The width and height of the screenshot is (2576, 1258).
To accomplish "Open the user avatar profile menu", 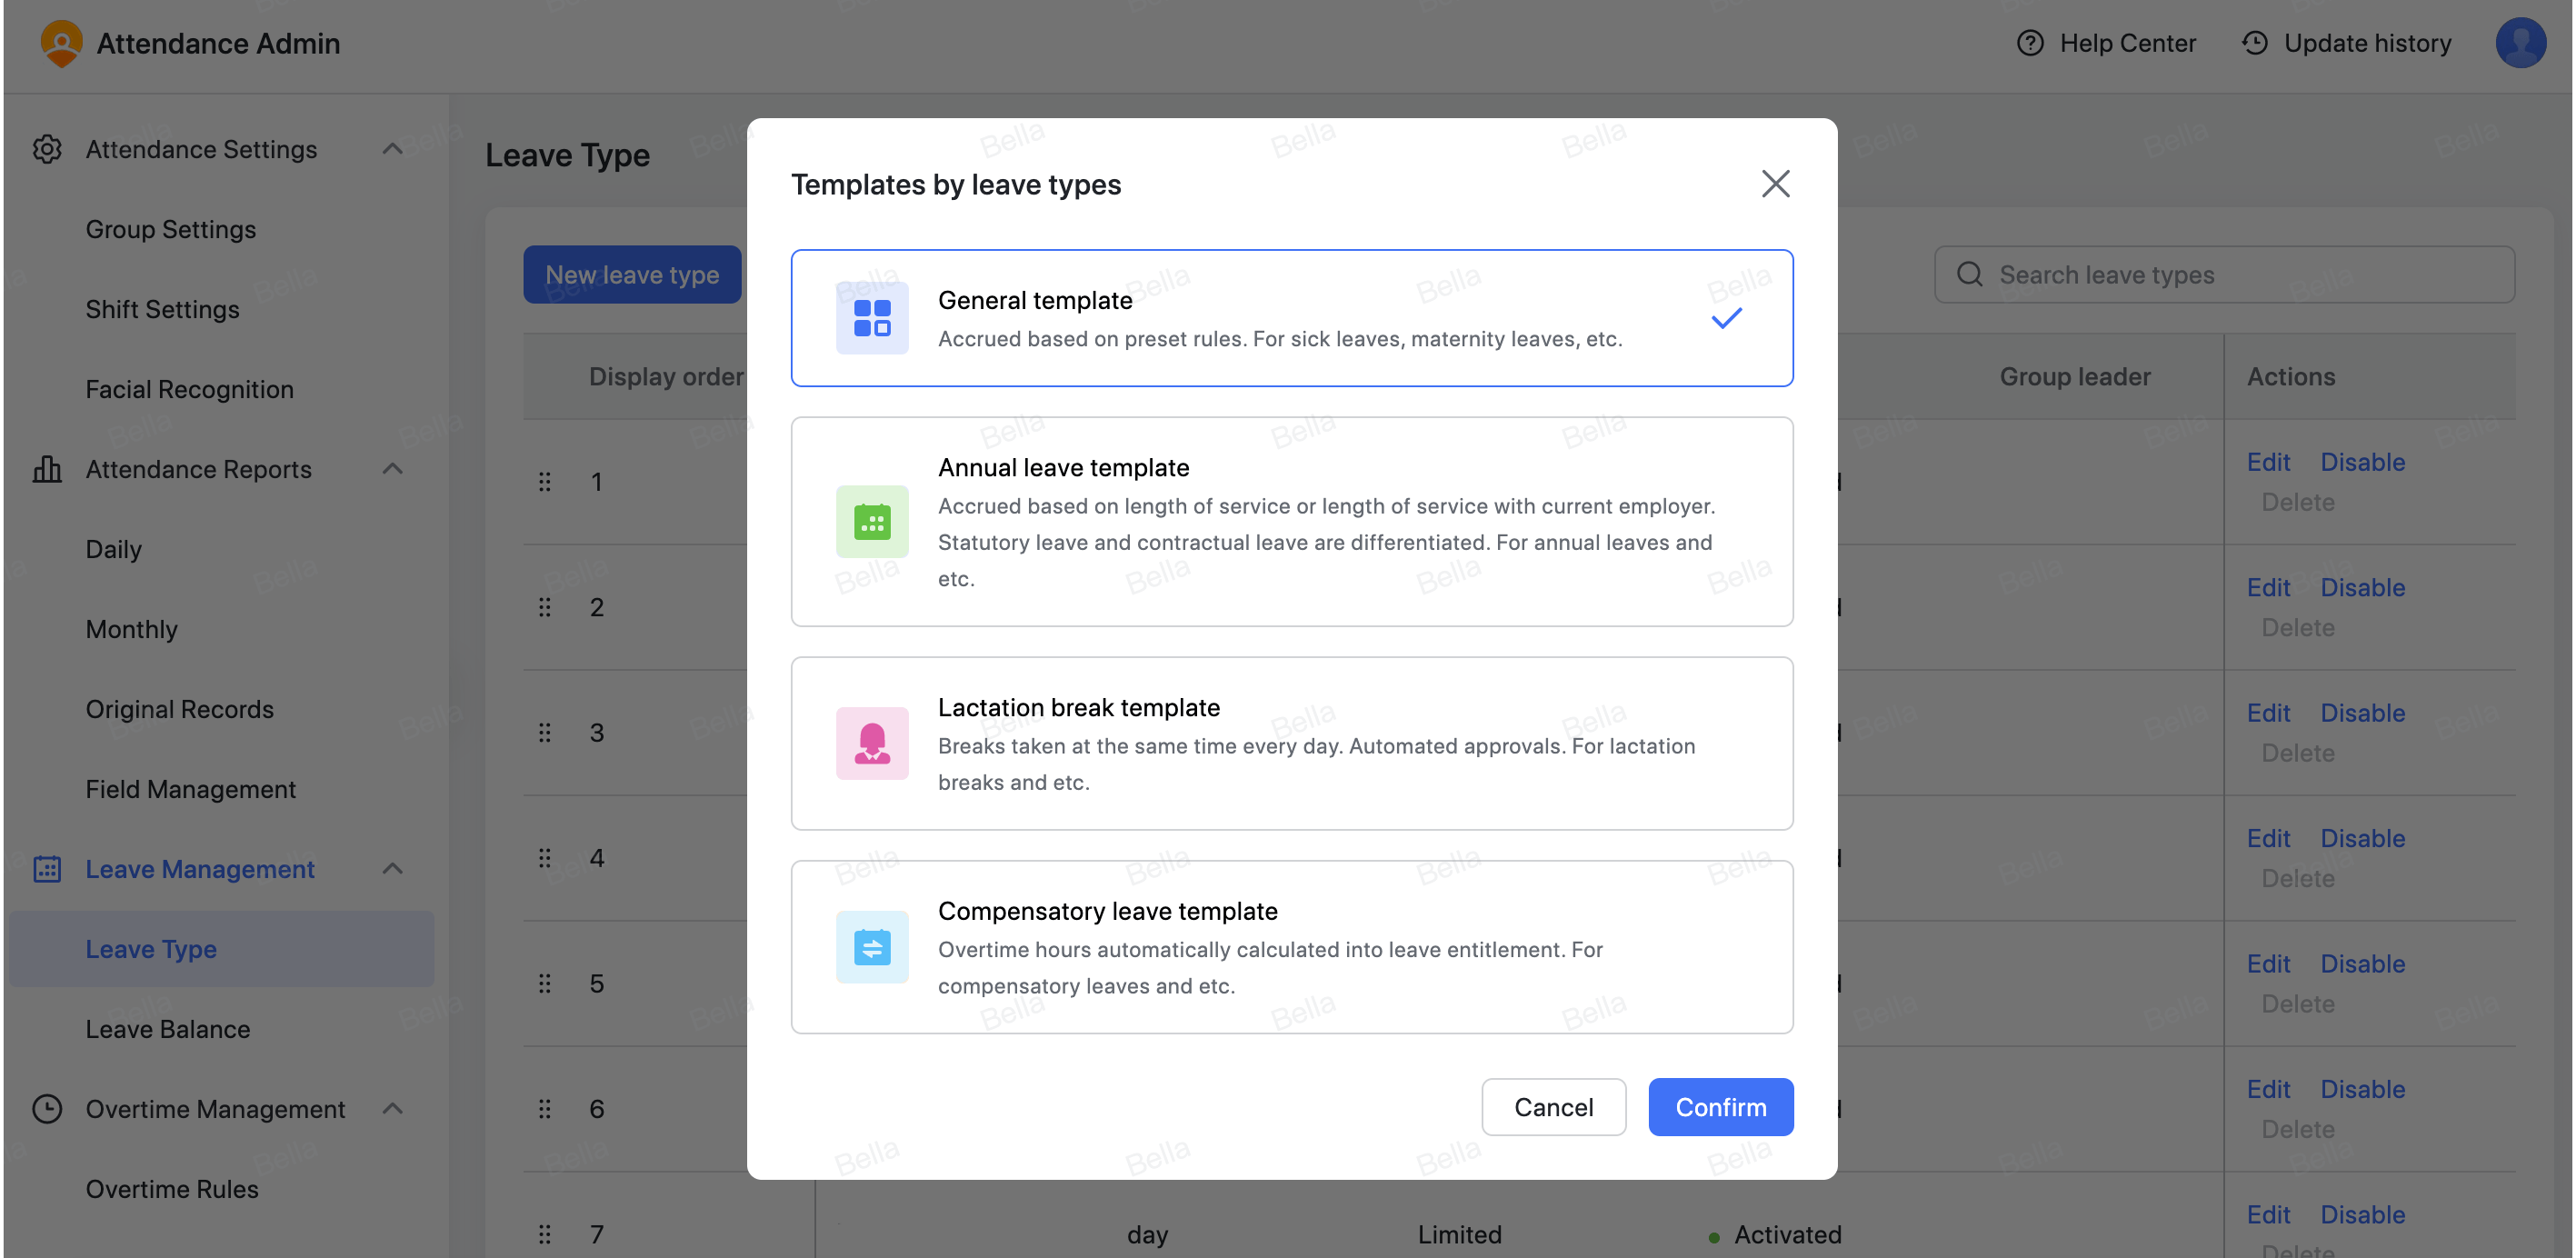I will (x=2520, y=43).
